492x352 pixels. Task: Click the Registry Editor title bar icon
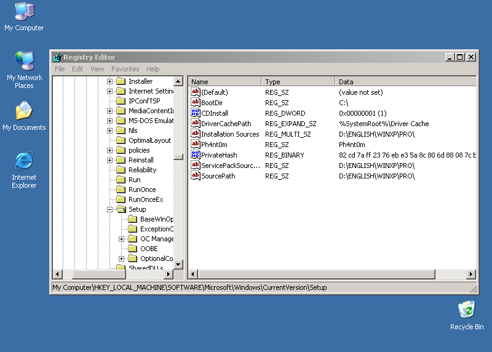point(57,57)
